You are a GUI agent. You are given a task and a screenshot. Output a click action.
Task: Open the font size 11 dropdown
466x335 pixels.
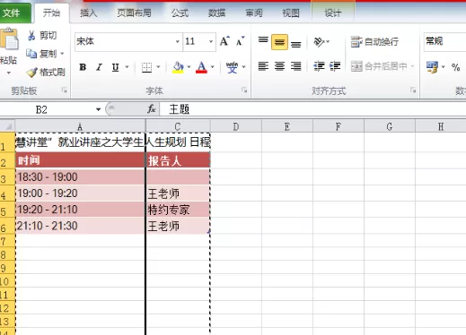(x=211, y=41)
